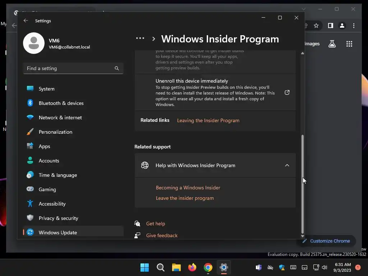
Task: Click the Gaming controller icon
Action: coord(30,189)
